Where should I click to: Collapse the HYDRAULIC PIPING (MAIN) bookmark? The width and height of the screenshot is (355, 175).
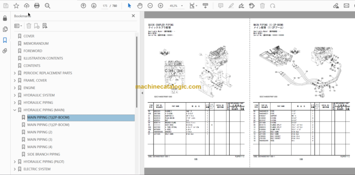15,110
